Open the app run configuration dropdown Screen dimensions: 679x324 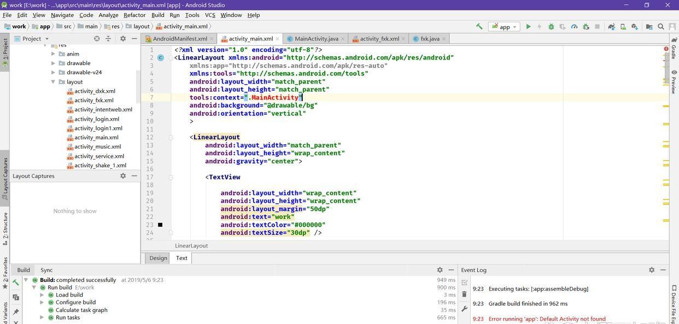pos(504,26)
